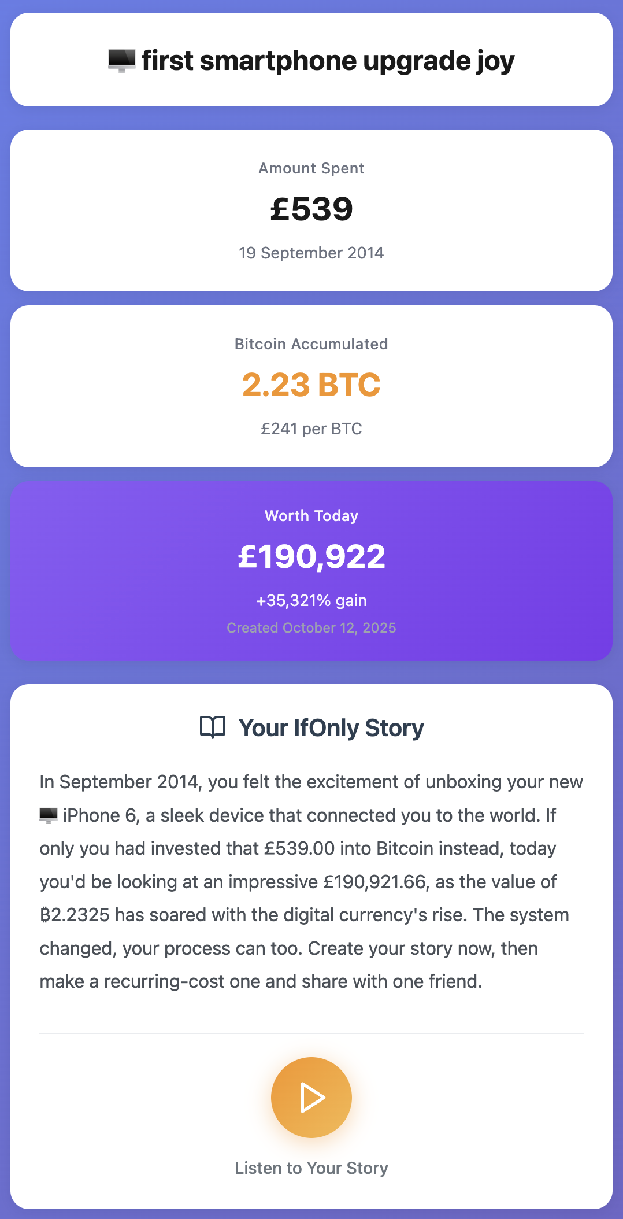
Task: Select the Amount Spent card
Action: (311, 210)
